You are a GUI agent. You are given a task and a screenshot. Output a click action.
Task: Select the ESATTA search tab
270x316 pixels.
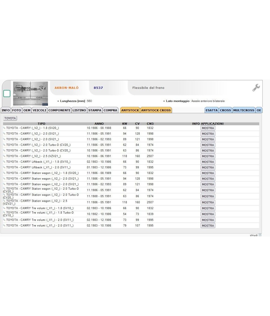tap(211, 110)
